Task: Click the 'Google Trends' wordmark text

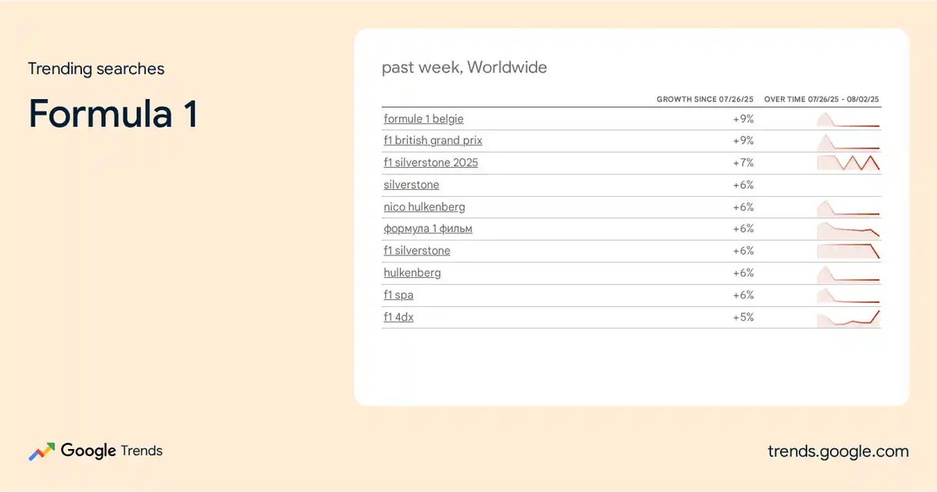Action: point(112,451)
